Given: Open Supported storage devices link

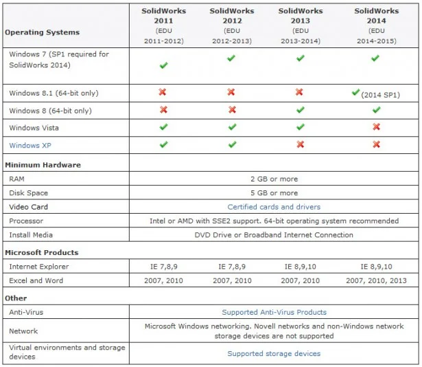Looking at the screenshot, I should 274,353.
